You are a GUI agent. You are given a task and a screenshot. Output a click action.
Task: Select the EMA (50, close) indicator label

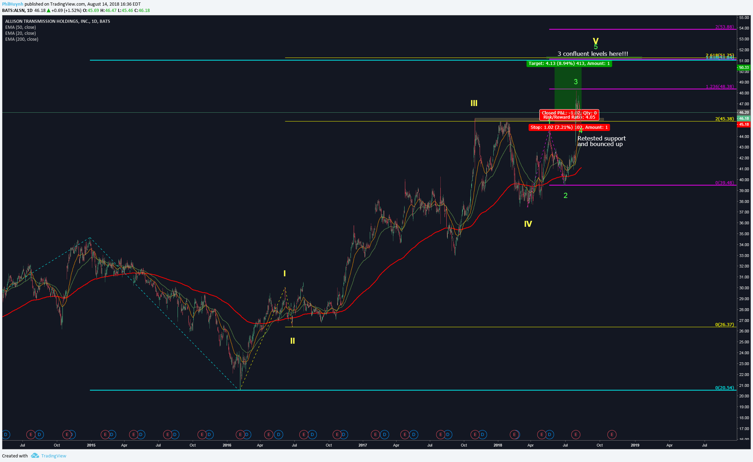pyautogui.click(x=20, y=27)
